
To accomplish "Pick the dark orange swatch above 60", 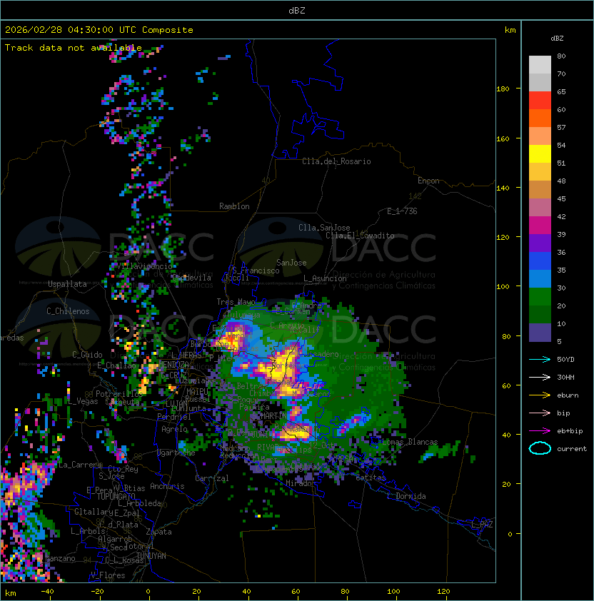I will point(540,118).
